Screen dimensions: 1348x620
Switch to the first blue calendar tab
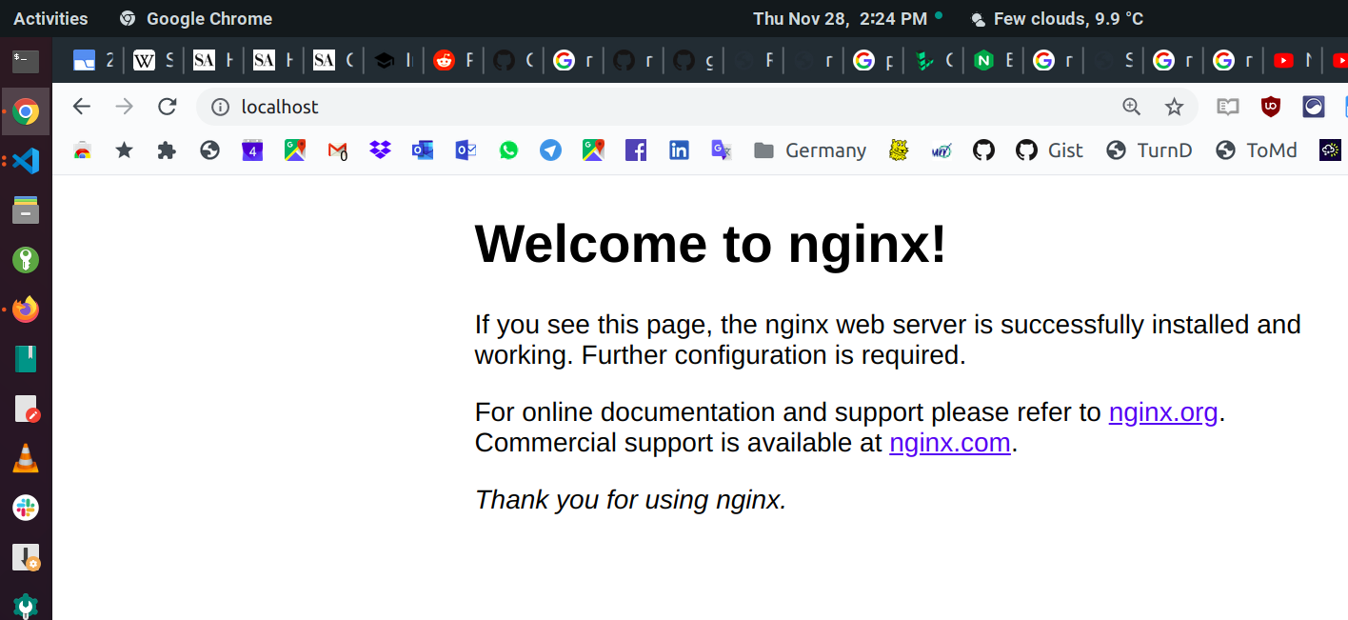(93, 61)
